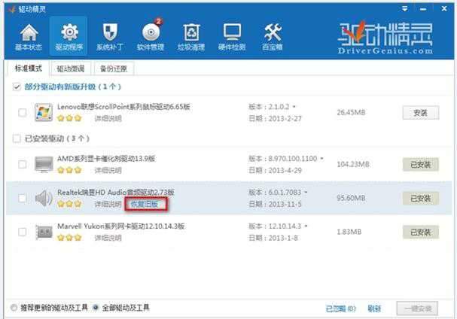The height and width of the screenshot is (319, 457).
Task: Click the star rating of AMD driver
Action: [x=69, y=170]
